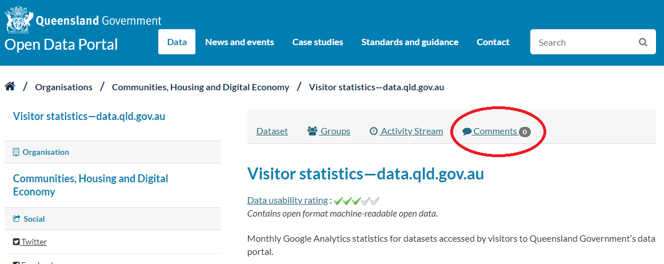
Task: Click the home icon in breadcrumb
Action: (x=10, y=87)
